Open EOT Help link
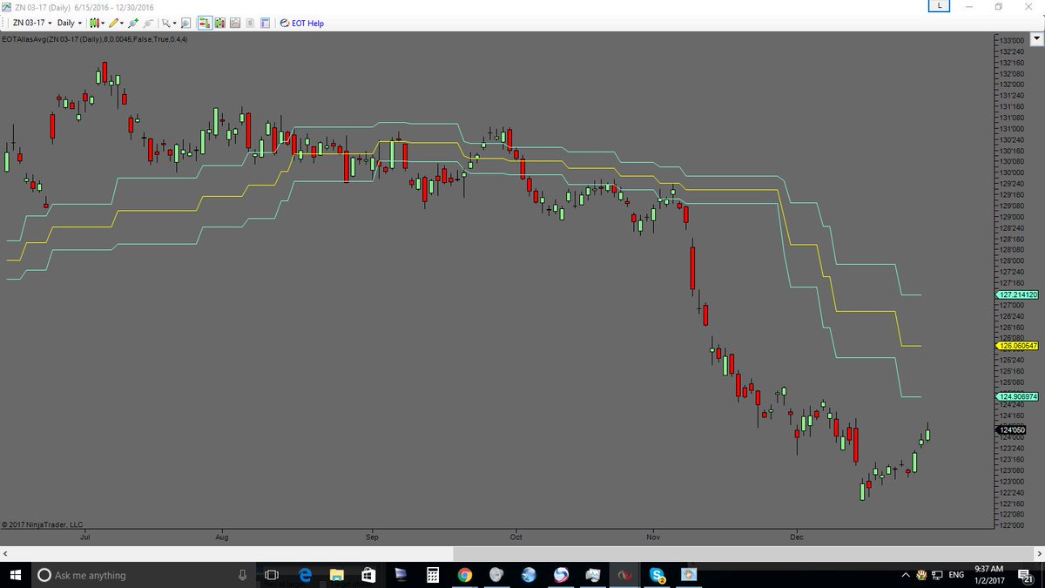This screenshot has height=588, width=1045. 301,23
